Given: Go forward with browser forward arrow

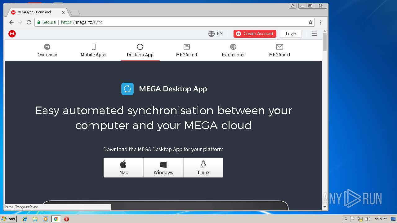Looking at the screenshot, I should coord(20,22).
